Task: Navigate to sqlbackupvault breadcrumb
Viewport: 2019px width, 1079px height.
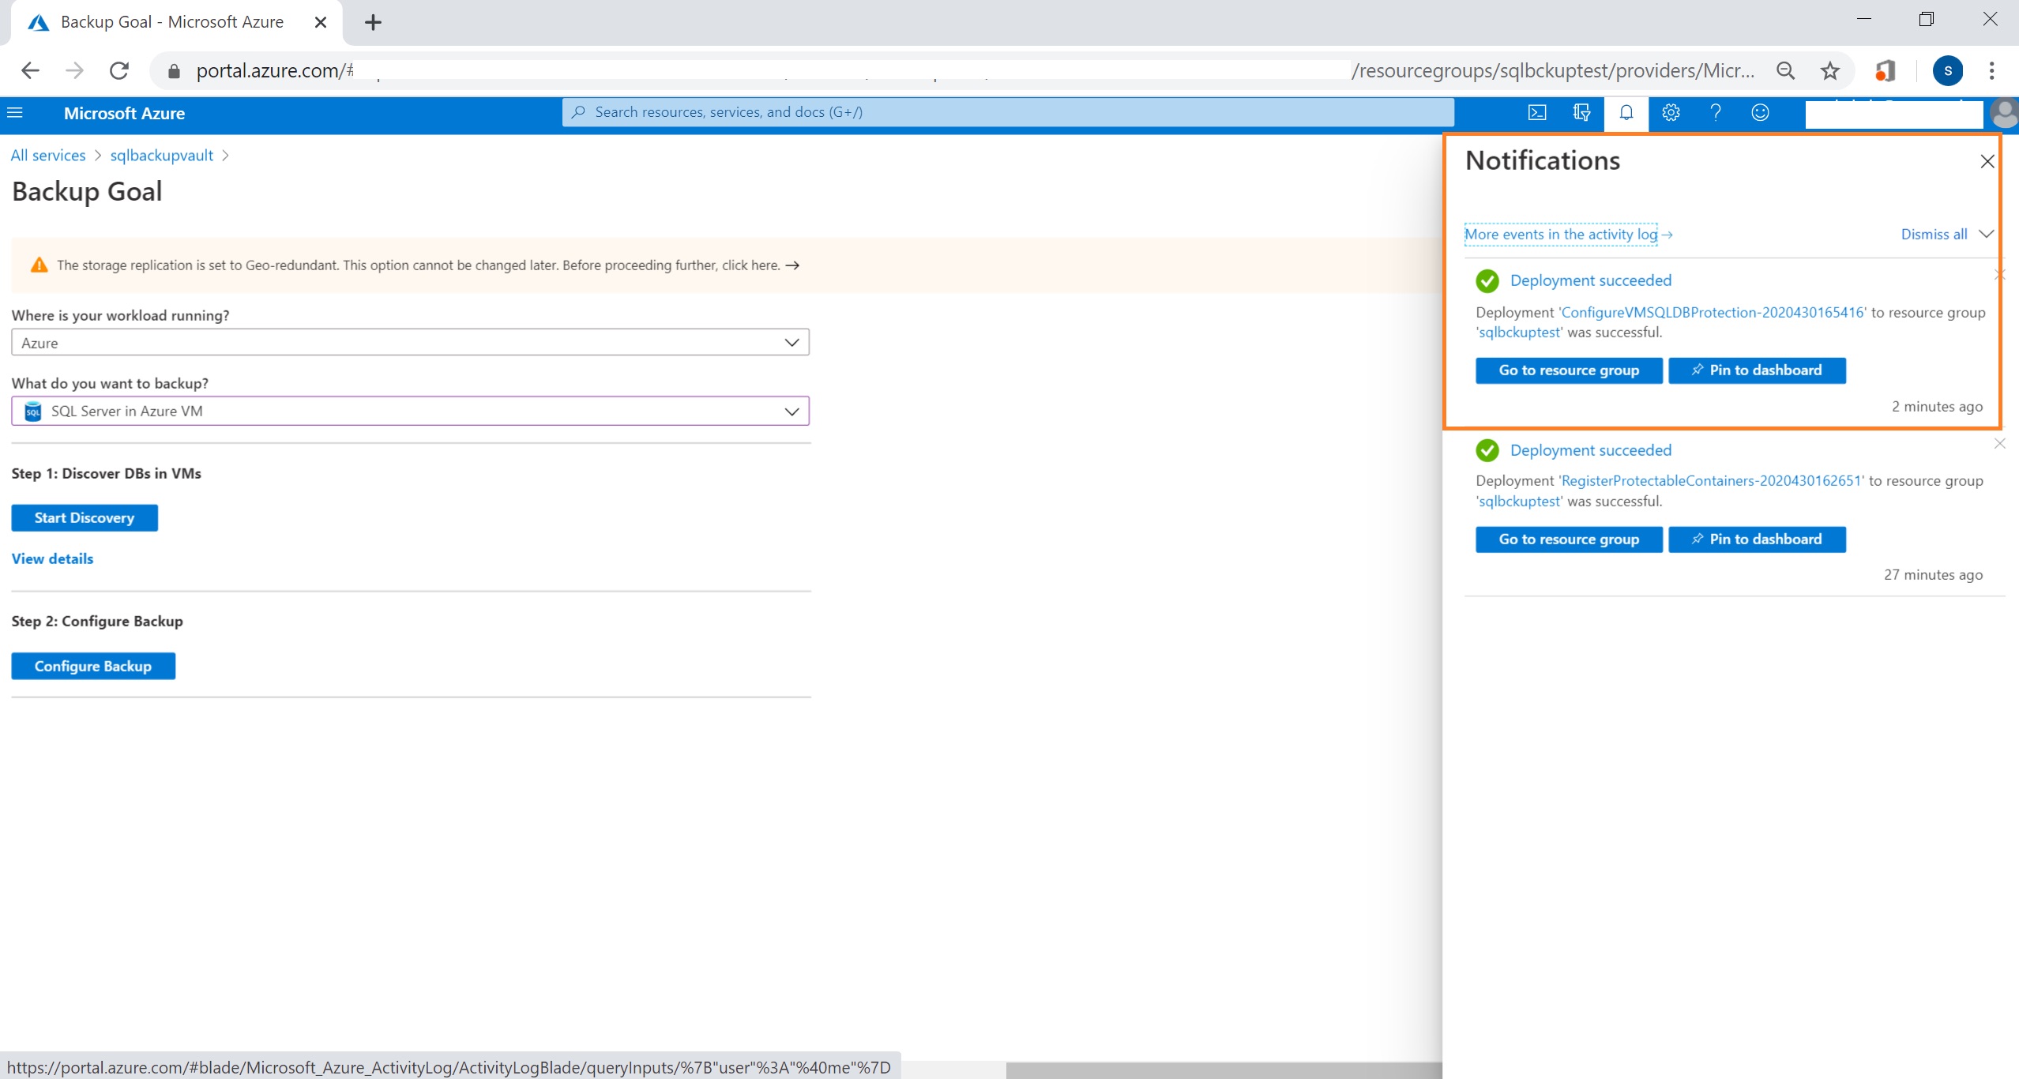Action: [161, 156]
